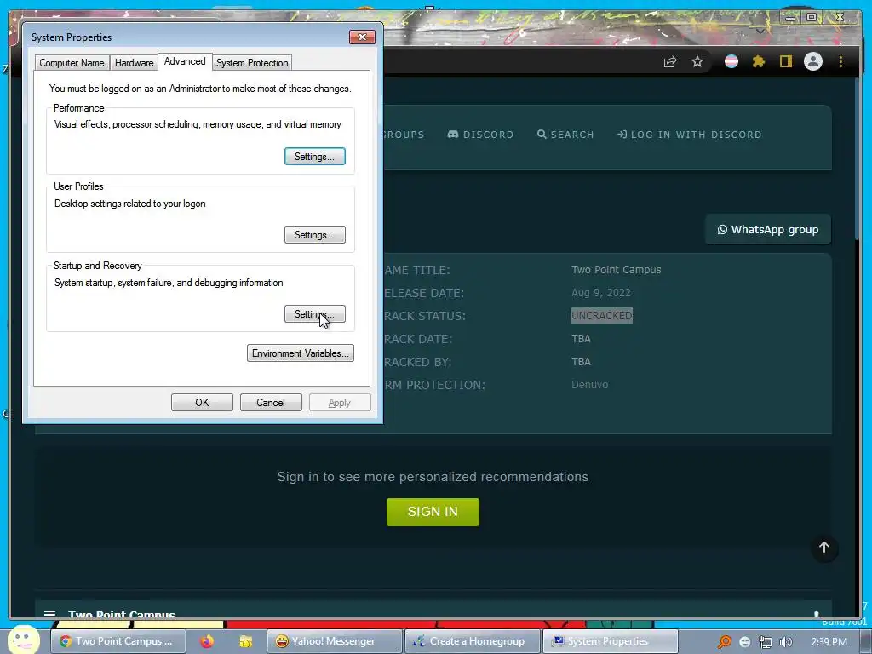Click the Start button smiley orb
This screenshot has height=654, width=872.
pyautogui.click(x=23, y=640)
